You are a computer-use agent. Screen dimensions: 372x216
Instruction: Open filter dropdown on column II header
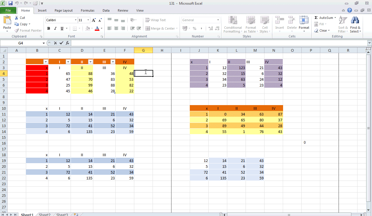pyautogui.click(x=90, y=62)
